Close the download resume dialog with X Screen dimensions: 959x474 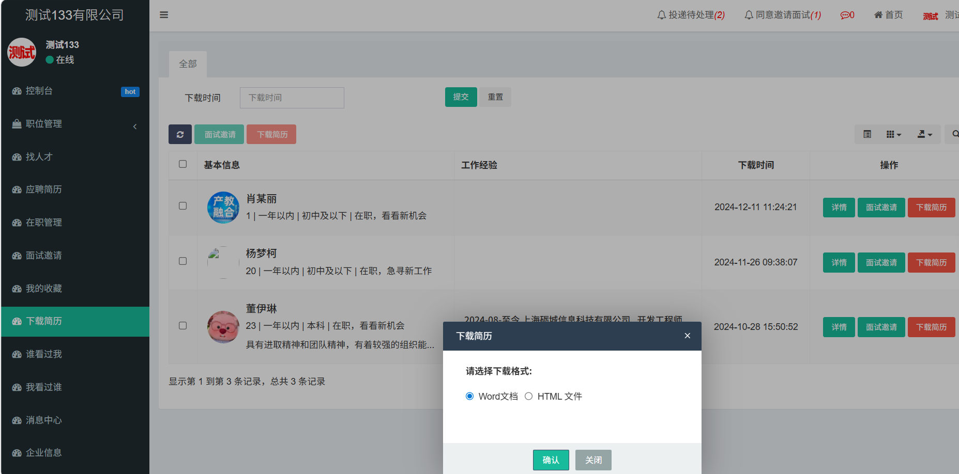click(x=687, y=336)
